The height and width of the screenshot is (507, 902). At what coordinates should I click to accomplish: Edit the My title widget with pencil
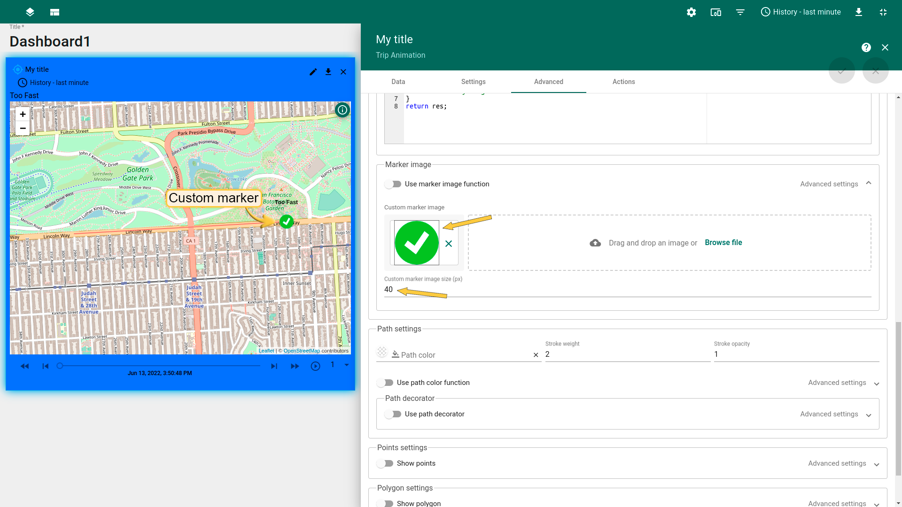[313, 72]
